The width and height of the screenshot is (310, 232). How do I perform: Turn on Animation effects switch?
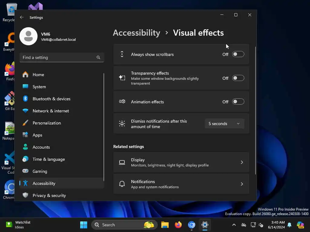[x=238, y=102]
